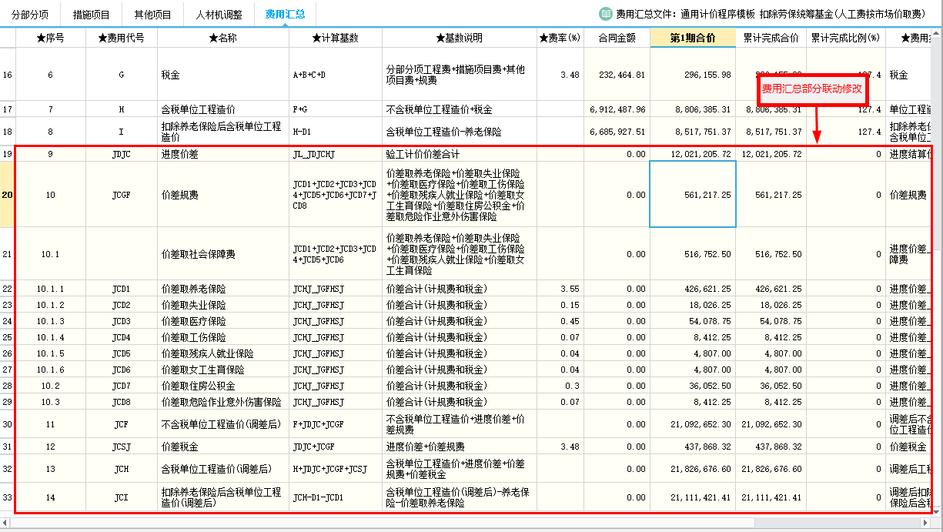Image resolution: width=943 pixels, height=532 pixels.
Task: Click the JCD1 fee code cell
Action: click(x=121, y=289)
